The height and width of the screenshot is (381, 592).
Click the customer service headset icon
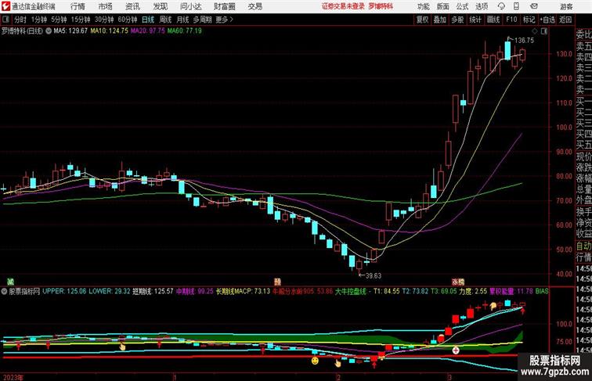pyautogui.click(x=501, y=6)
